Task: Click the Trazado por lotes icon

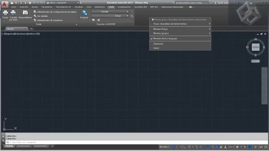Action: click(13, 13)
